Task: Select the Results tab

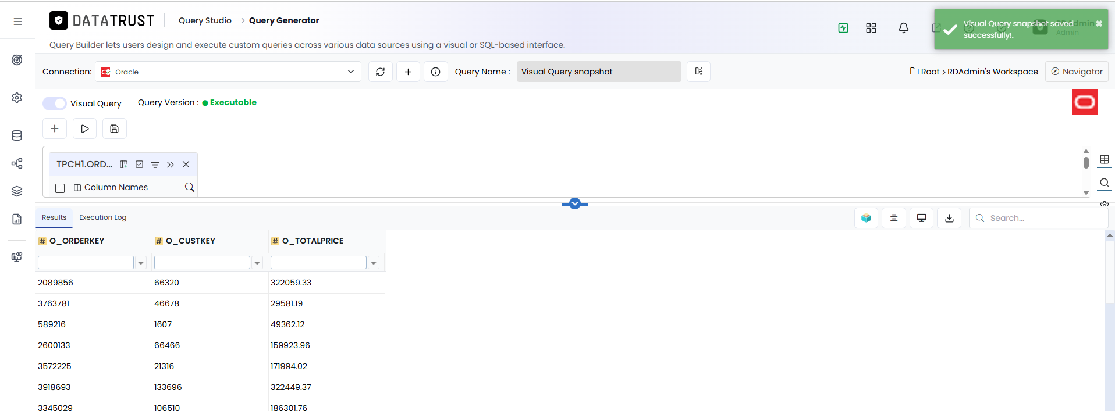Action: point(54,217)
